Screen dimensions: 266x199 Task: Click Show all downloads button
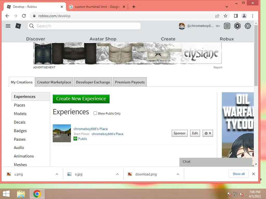[238, 174]
